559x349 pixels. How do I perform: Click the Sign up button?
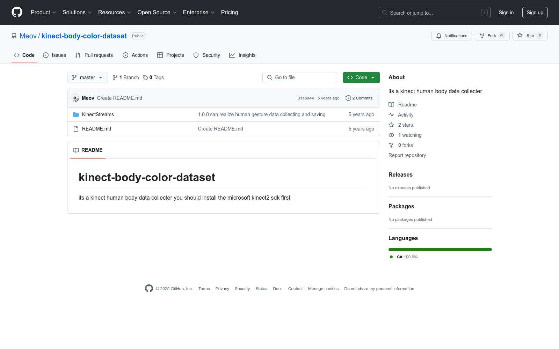tap(535, 13)
